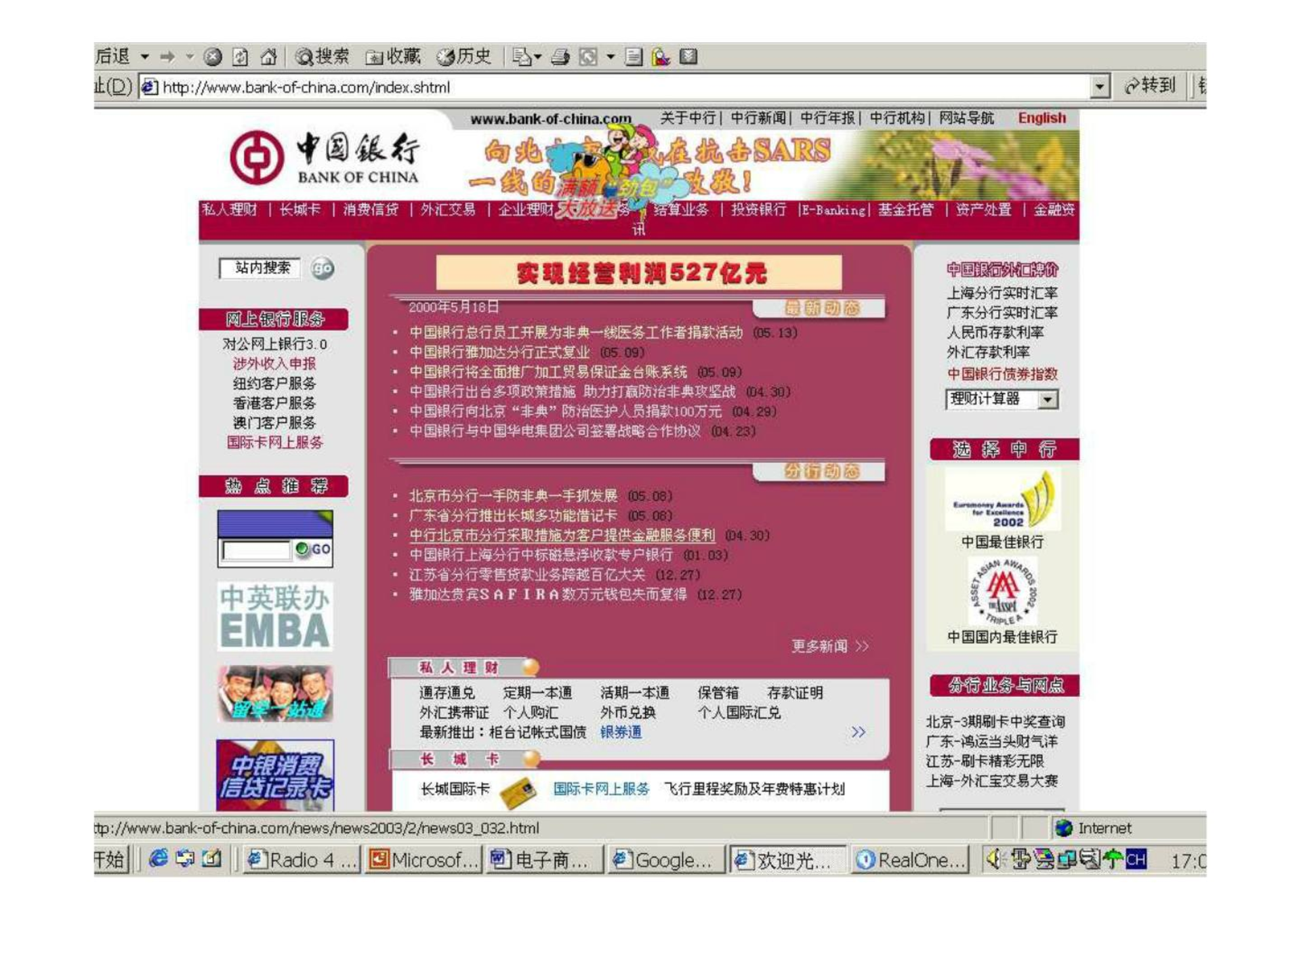Expand the back button history dropdown arrow

[145, 57]
